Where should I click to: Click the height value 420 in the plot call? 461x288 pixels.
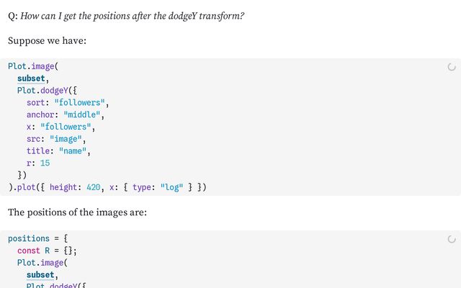coord(94,187)
